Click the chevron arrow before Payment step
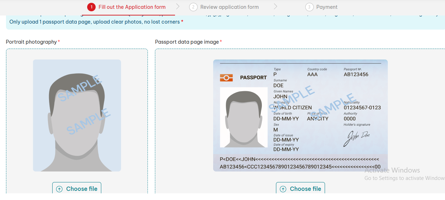 click(x=275, y=7)
